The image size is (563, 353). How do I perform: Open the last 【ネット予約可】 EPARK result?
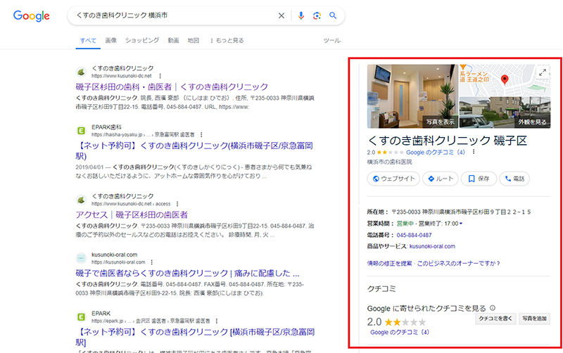(x=195, y=337)
